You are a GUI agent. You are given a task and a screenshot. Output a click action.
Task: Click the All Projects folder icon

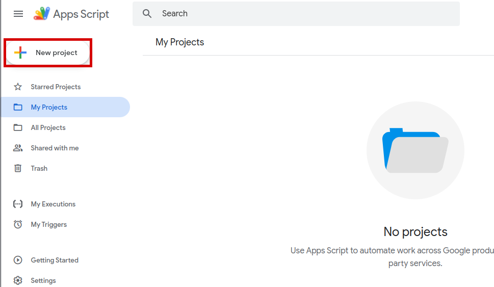pyautogui.click(x=18, y=127)
